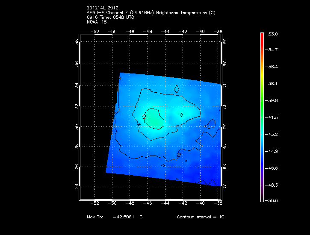
Task: Click the 38 latitude label on left axis
Action: click(x=76, y=42)
